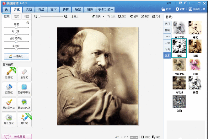Click the zoom-in magnifier icon
The width and height of the screenshot is (208, 139).
click(66, 16)
